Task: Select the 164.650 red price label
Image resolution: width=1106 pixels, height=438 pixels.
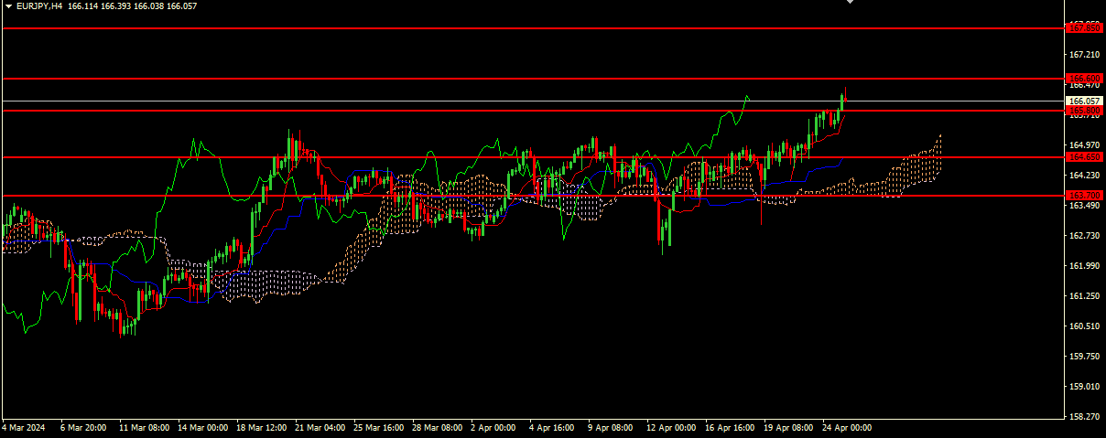Action: pos(1084,157)
